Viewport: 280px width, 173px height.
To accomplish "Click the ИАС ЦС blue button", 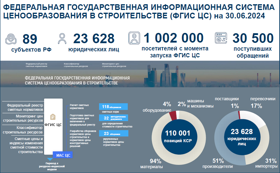I will click(x=63, y=155).
